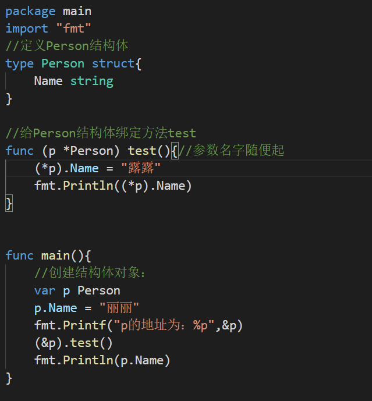Viewport: 372px width, 401px height.
Task: Click the comment 参数名字随便起
Action: point(232,150)
